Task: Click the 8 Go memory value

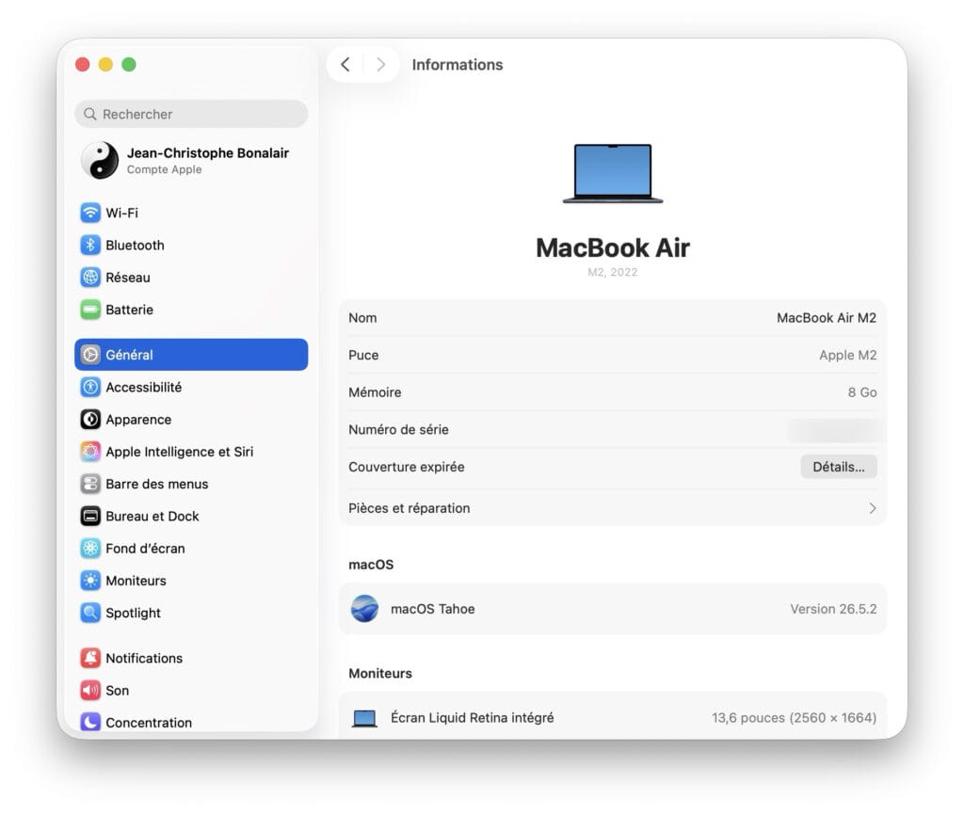Action: pos(862,392)
